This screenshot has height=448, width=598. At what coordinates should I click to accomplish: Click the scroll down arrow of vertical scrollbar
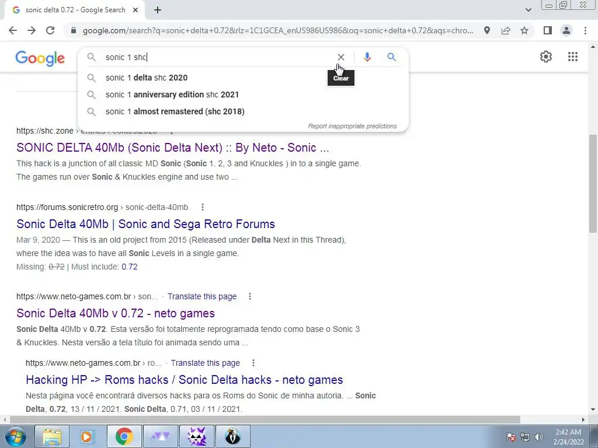(x=593, y=410)
